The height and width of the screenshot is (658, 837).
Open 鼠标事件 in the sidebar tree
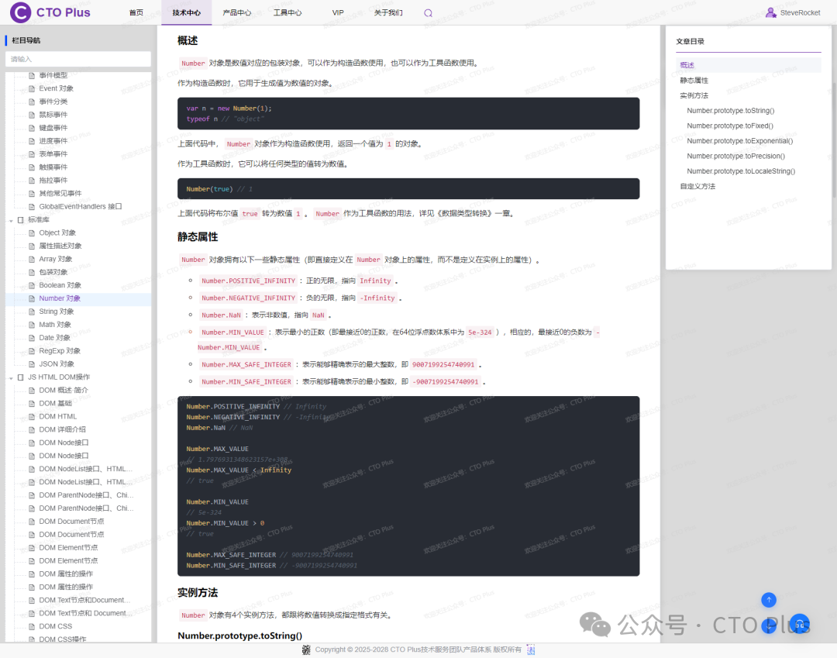point(53,115)
